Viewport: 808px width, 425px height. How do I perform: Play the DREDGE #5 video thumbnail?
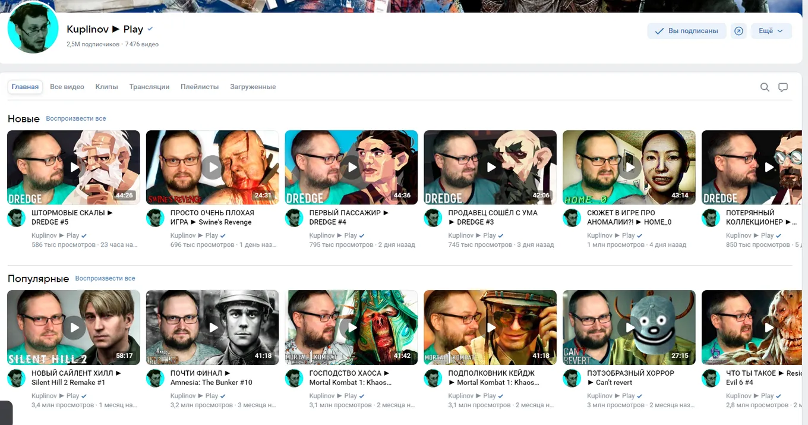tap(74, 168)
